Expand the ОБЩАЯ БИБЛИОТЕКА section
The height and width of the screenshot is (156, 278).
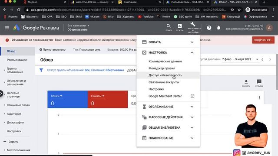click(x=168, y=127)
